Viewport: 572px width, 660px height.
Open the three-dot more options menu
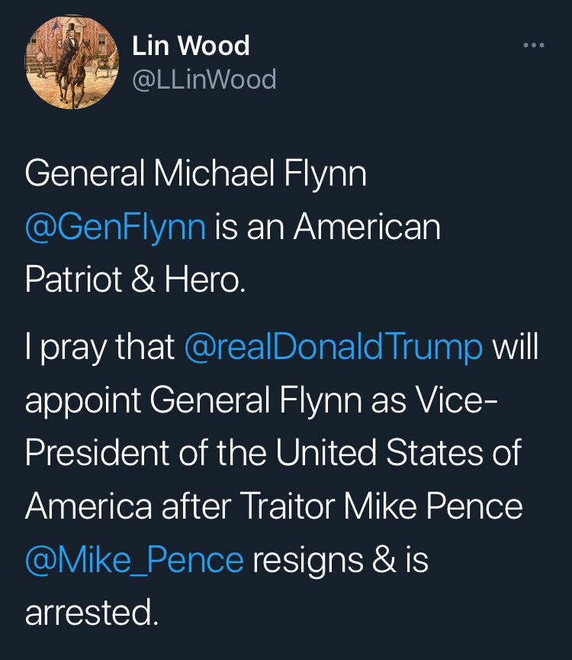[534, 46]
